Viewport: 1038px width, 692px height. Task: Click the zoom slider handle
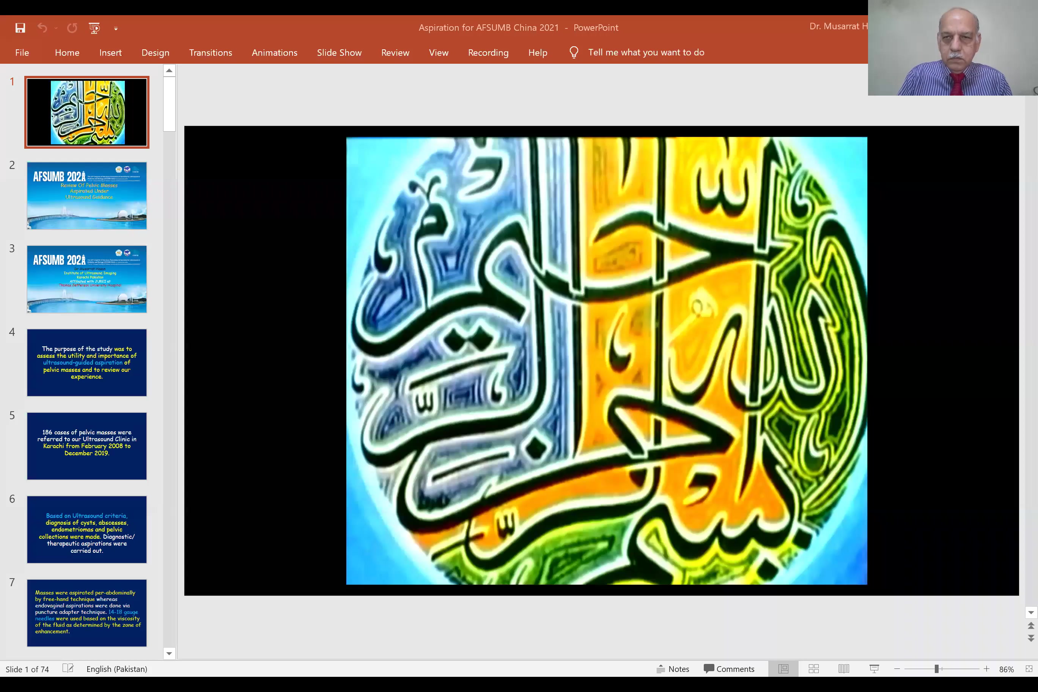pos(936,668)
